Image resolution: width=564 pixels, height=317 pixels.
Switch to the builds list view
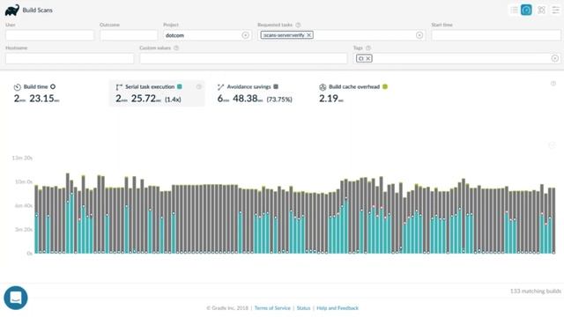tap(514, 10)
